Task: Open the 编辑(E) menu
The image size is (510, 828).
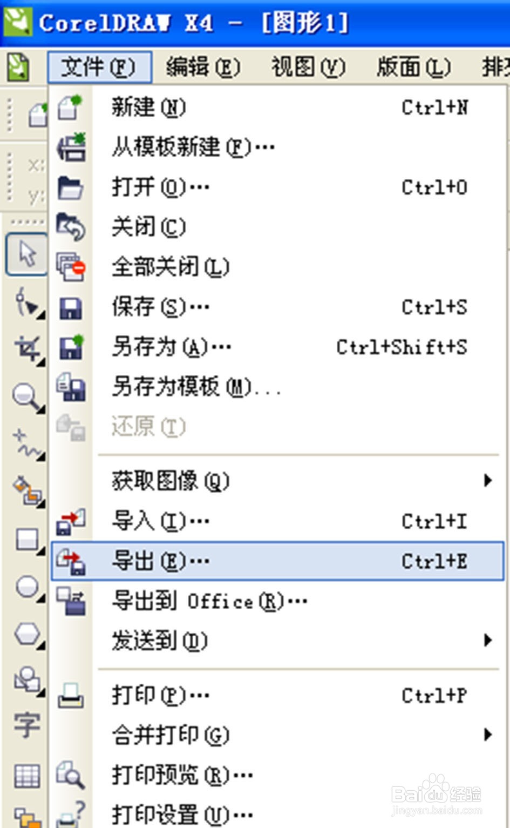Action: coord(203,67)
